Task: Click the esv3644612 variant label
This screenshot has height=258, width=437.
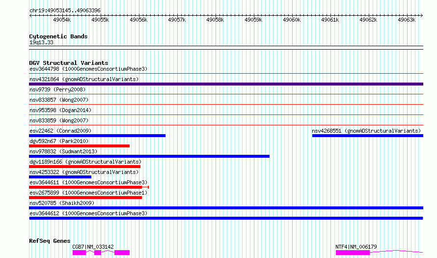Action: (x=88, y=213)
